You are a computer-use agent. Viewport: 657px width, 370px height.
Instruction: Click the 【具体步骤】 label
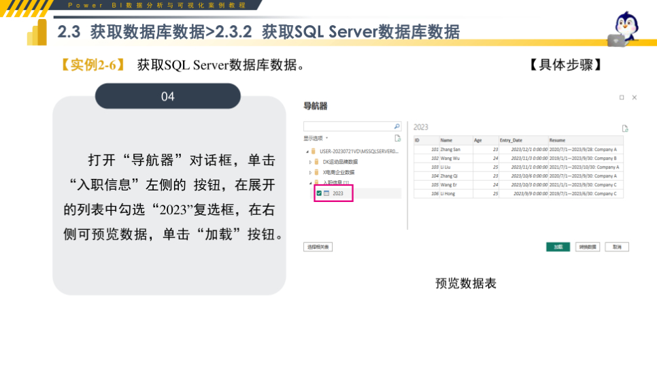pyautogui.click(x=566, y=65)
